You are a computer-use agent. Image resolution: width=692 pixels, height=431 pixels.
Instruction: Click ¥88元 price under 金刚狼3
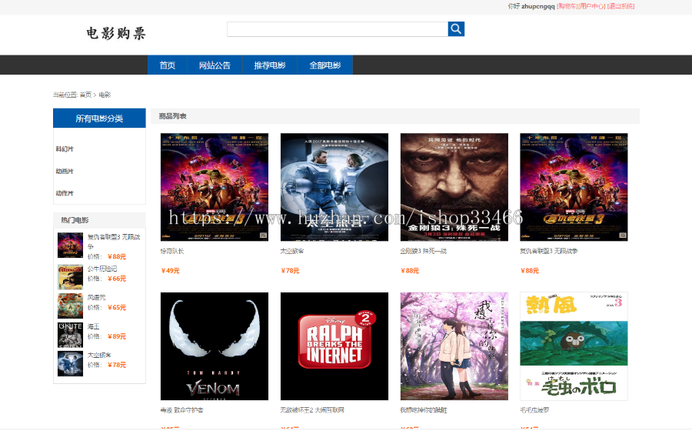(x=410, y=271)
